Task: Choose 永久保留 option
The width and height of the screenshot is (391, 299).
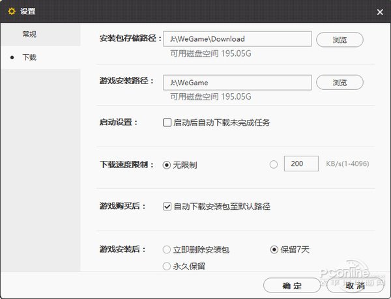Action: coord(167,266)
